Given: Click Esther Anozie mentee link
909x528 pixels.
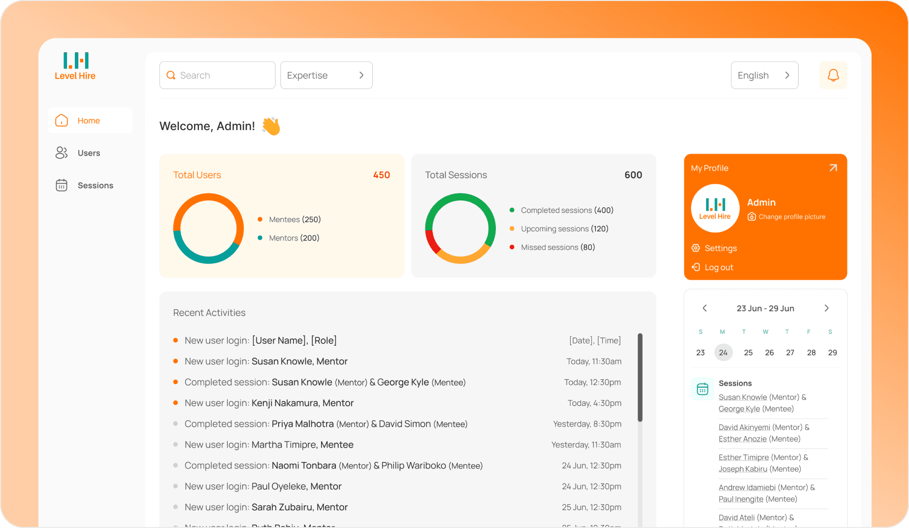Looking at the screenshot, I should click(x=743, y=439).
